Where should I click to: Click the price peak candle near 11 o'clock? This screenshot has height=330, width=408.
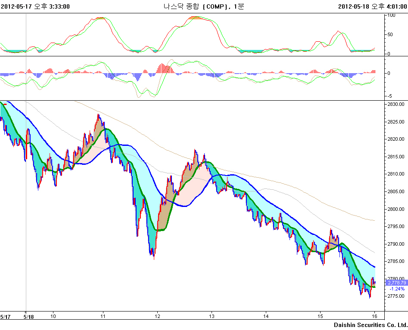(98, 117)
